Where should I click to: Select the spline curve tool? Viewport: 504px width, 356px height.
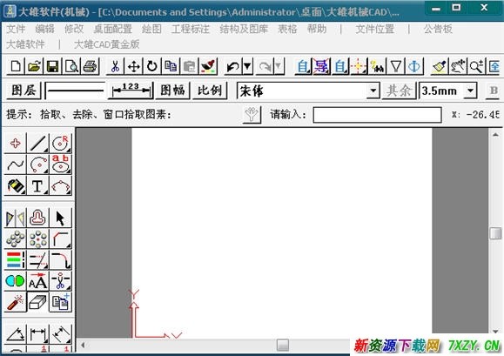15,165
